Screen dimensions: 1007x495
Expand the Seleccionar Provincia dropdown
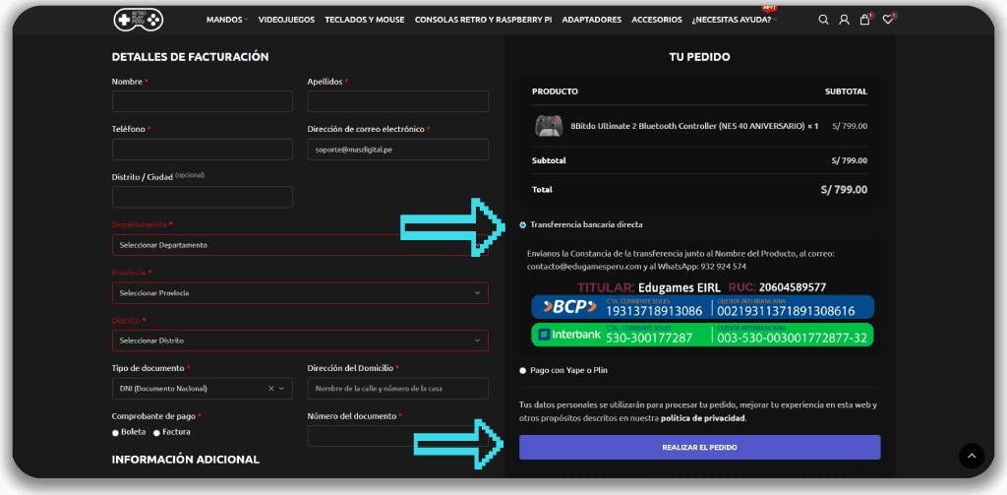click(x=300, y=293)
